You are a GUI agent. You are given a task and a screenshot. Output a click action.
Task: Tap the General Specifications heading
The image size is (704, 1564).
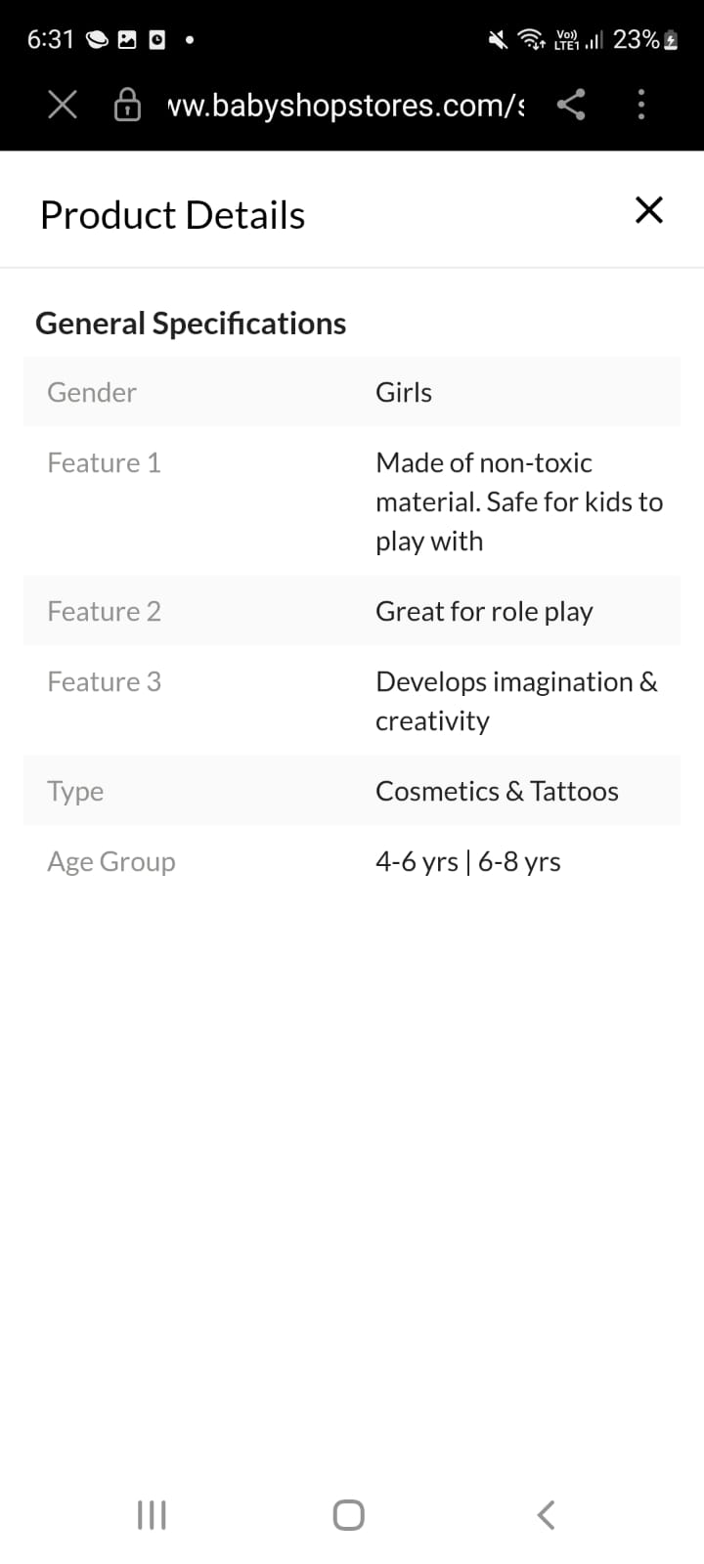[191, 324]
